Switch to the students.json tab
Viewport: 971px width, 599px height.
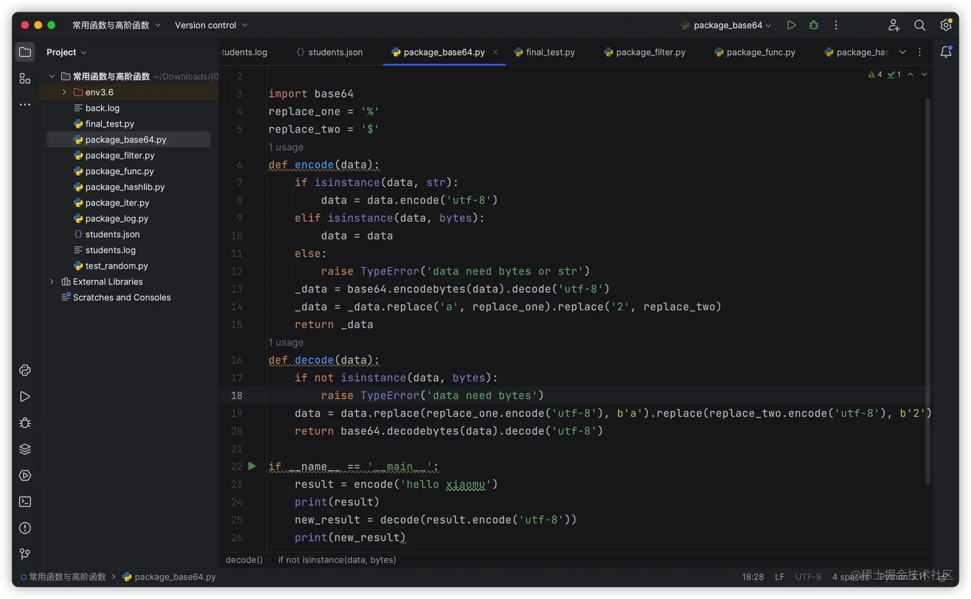pos(329,52)
